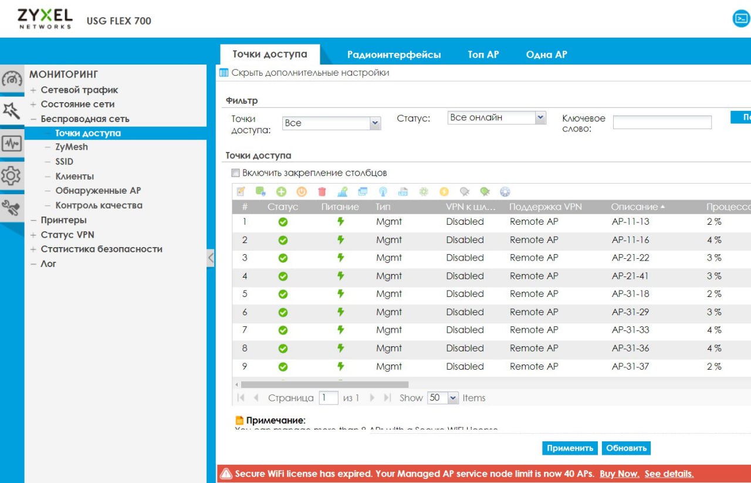
Task: Click the horizontal scrollbar under the AP table
Action: tap(324, 384)
